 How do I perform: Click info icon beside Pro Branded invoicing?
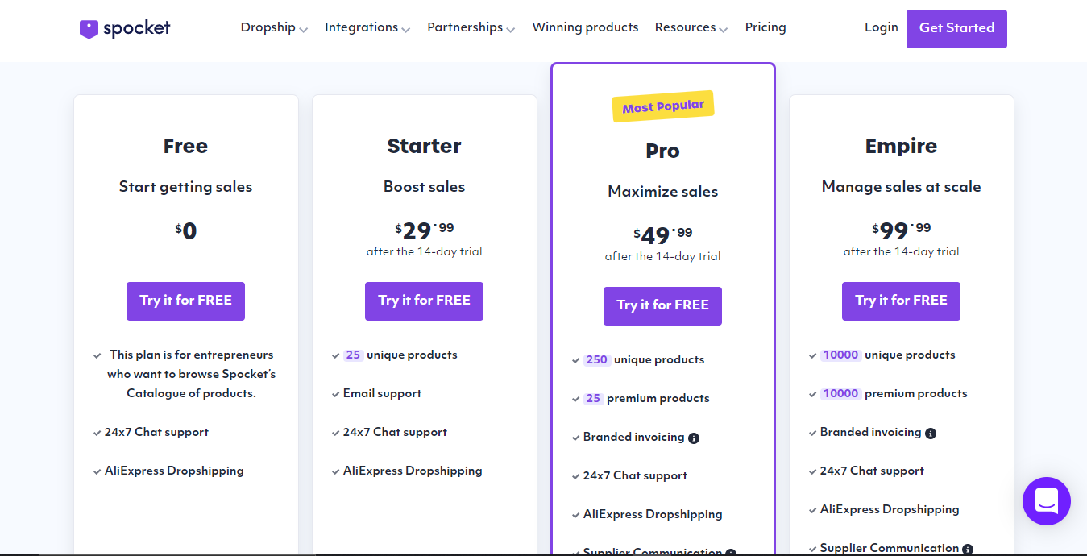694,438
